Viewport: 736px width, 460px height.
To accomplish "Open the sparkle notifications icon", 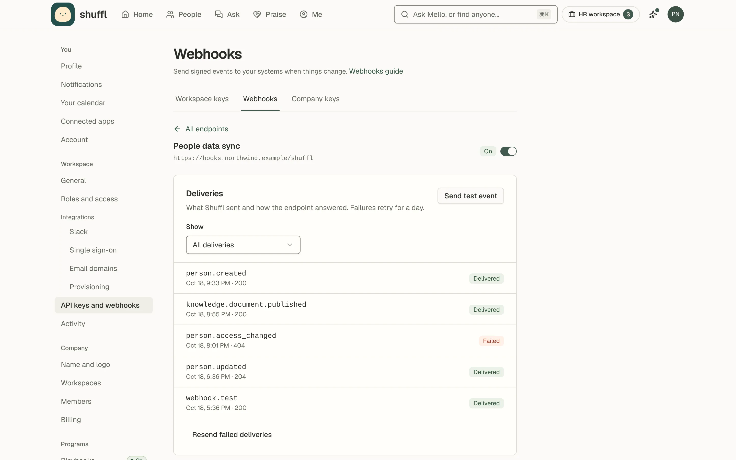I will 653,14.
